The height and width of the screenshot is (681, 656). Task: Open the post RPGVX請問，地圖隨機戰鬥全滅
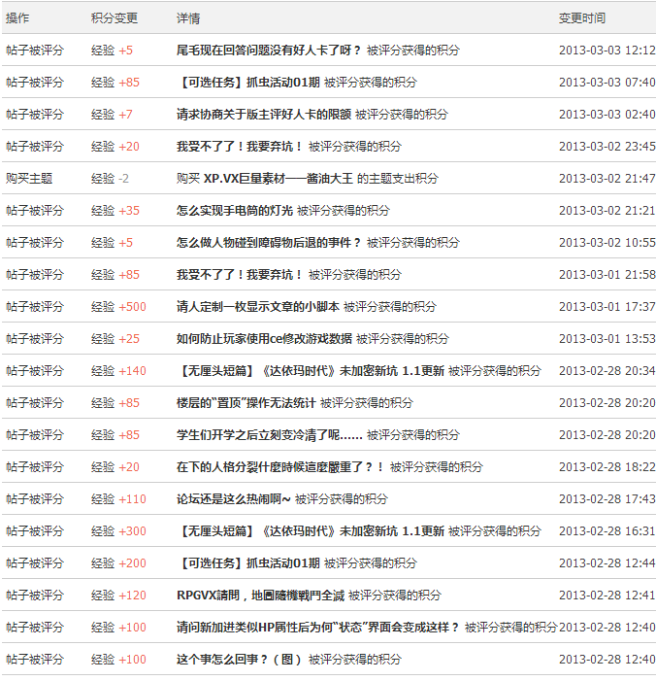coord(260,596)
